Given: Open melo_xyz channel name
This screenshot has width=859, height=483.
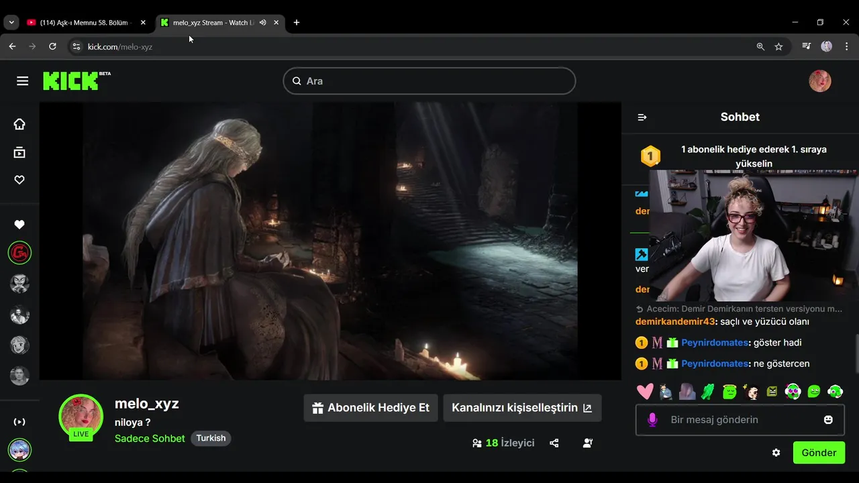Looking at the screenshot, I should click(x=146, y=404).
